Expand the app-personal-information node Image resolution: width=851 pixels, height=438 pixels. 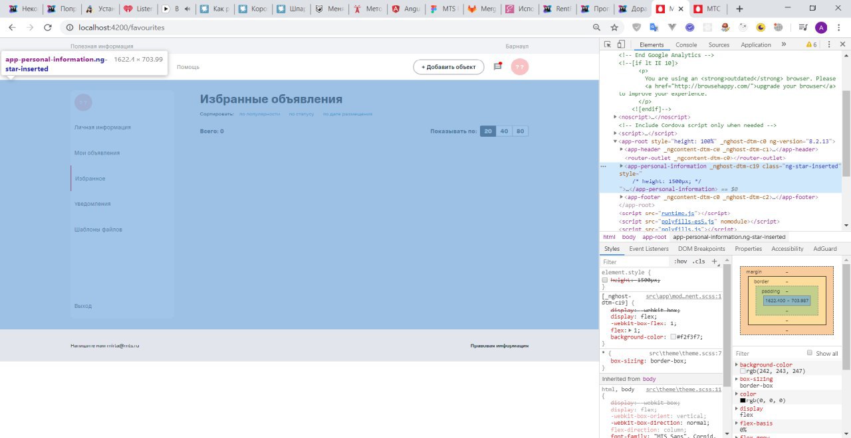coord(622,166)
